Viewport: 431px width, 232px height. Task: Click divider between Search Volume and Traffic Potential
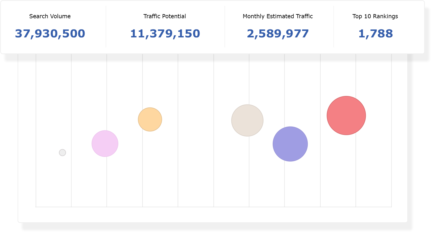pos(106,26)
